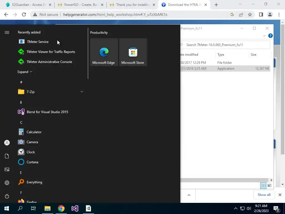Switch to Chrome on the taskbar
285x214 pixels.
pyautogui.click(x=61, y=208)
